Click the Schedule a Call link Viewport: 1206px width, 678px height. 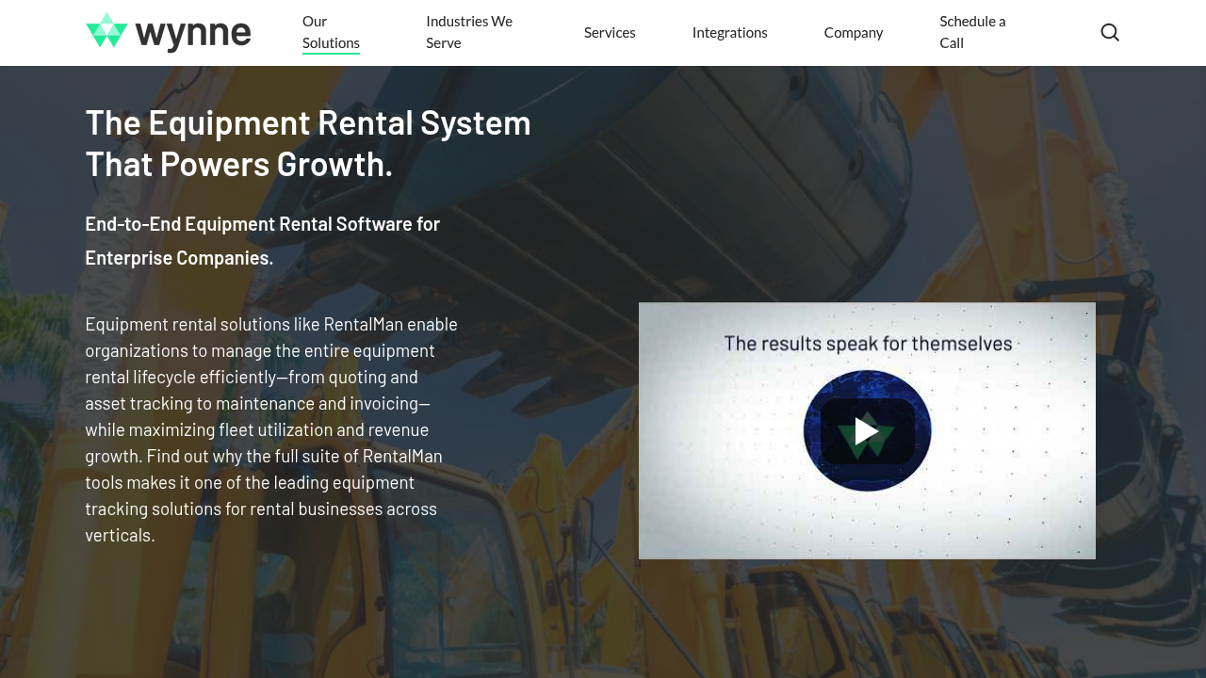pos(972,31)
